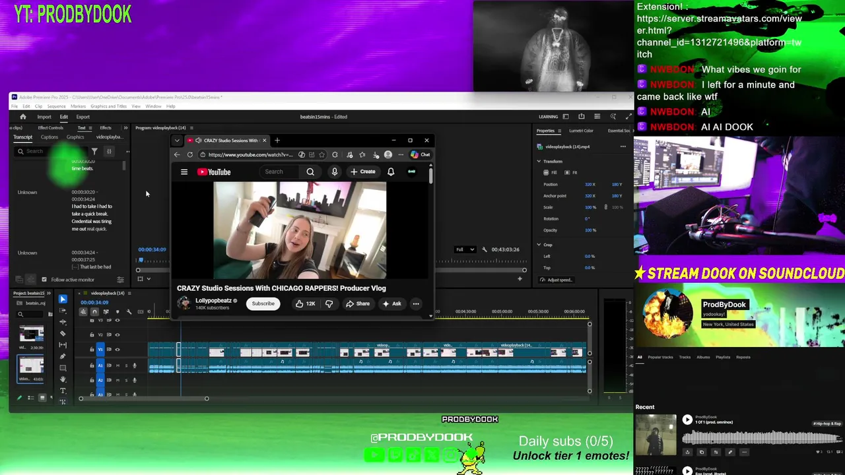This screenshot has height=475, width=845.
Task: Select the Pen tool in Premiere
Action: [x=63, y=356]
